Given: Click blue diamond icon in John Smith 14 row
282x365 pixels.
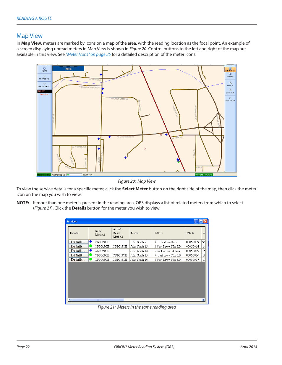Looking at the screenshot, I should [91, 250].
